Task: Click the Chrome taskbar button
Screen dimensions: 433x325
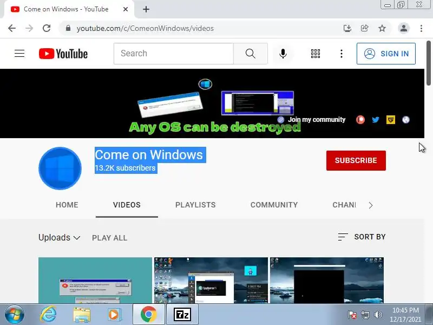Action: (148, 315)
